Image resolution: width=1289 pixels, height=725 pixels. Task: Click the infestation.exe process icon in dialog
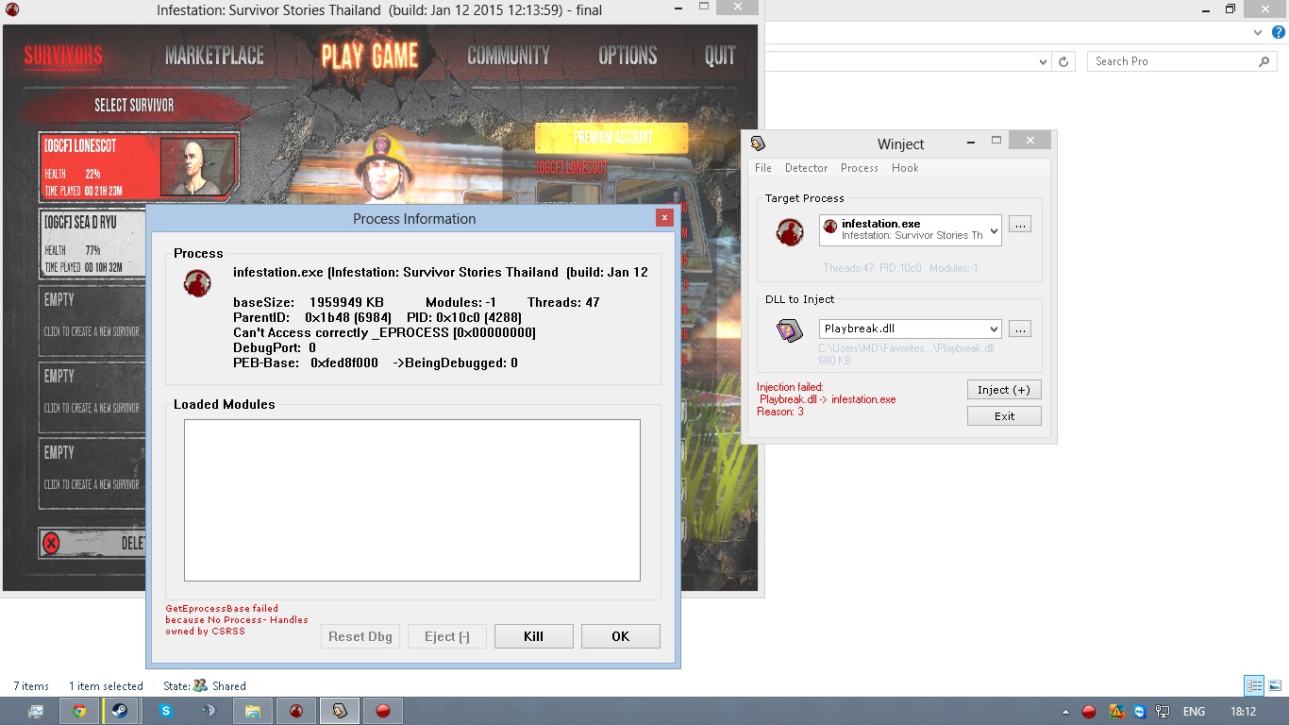197,283
